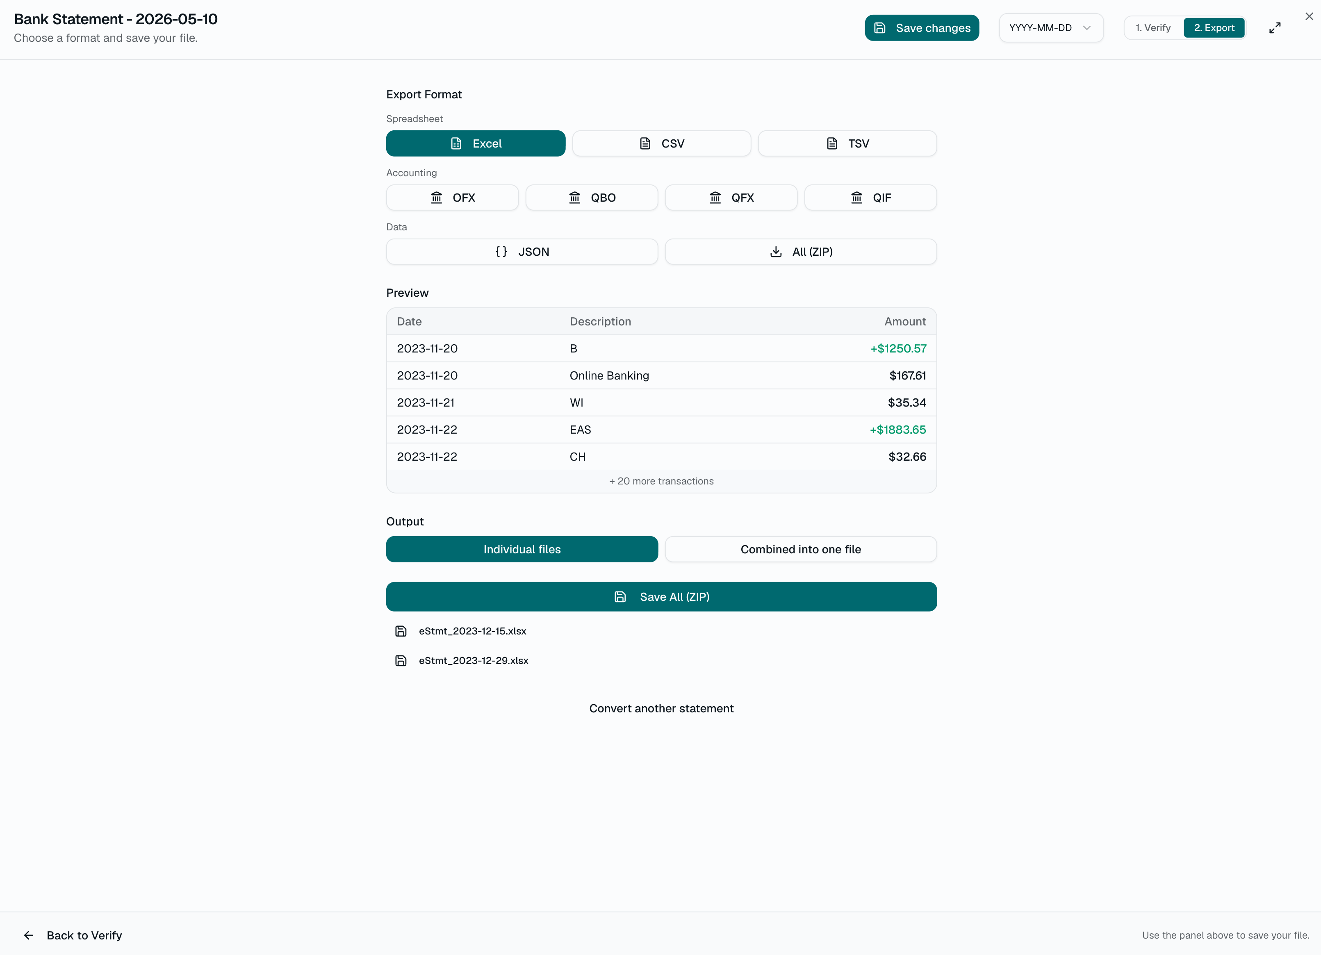The height and width of the screenshot is (955, 1321).
Task: Click the 2023-11-21 date cell
Action: tap(425, 402)
